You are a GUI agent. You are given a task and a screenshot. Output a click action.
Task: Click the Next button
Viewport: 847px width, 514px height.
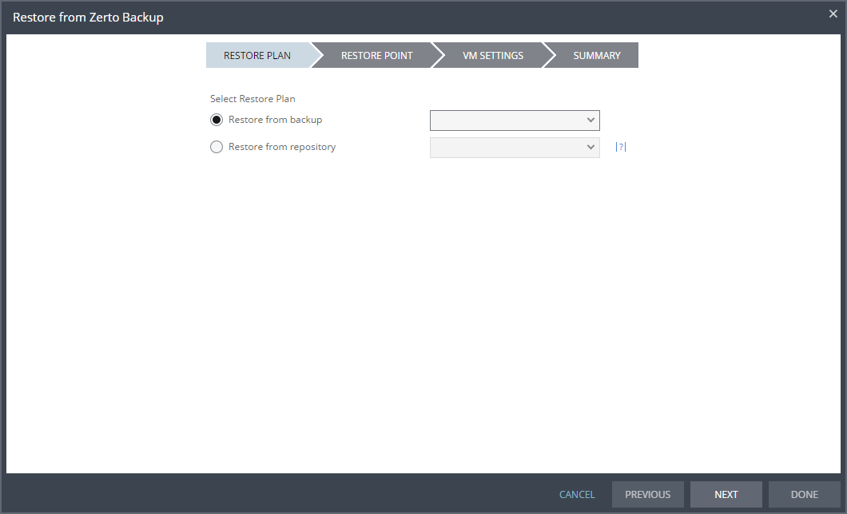coord(726,495)
